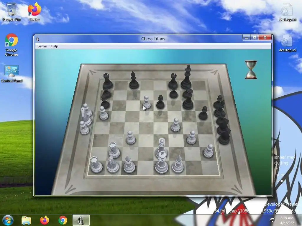Select the Firefox desktop shortcut
Screen dimensions: 302x226
(x=34, y=12)
